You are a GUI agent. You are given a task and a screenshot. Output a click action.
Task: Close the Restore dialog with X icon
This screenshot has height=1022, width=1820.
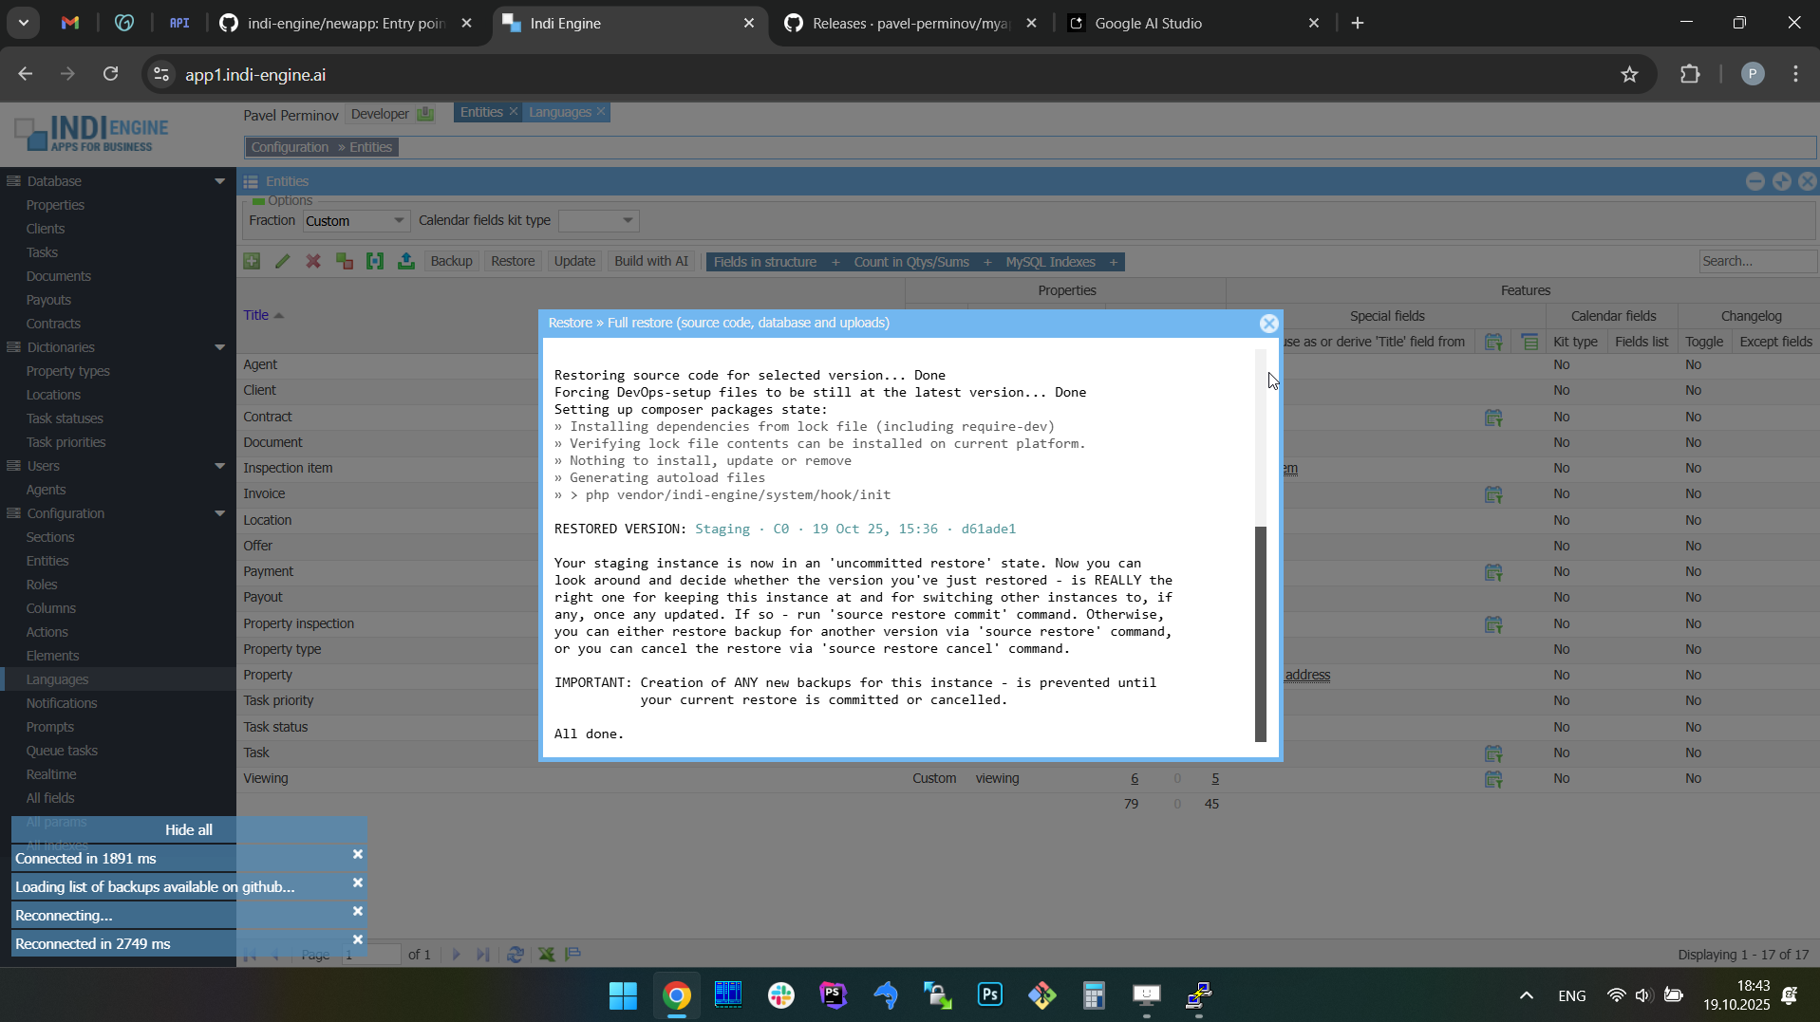pyautogui.click(x=1268, y=324)
